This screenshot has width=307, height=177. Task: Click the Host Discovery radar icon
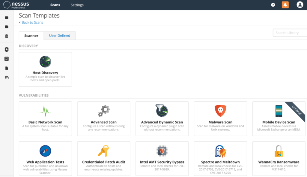tap(45, 61)
